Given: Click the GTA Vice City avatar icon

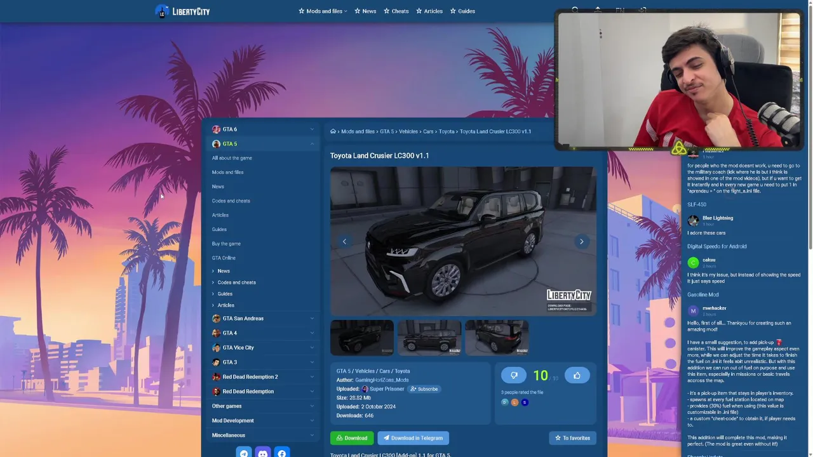Looking at the screenshot, I should click(x=216, y=348).
